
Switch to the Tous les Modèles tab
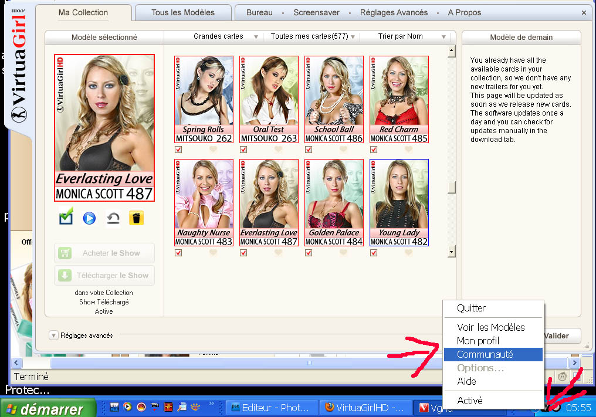(182, 12)
